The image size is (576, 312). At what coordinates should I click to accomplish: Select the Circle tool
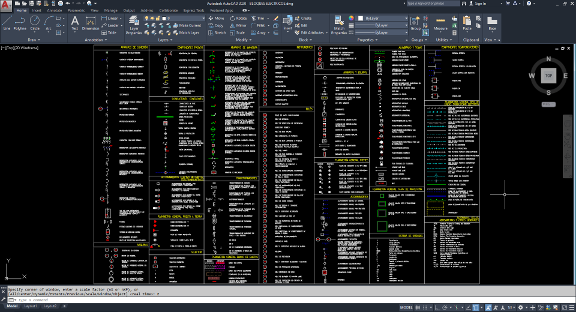click(35, 23)
